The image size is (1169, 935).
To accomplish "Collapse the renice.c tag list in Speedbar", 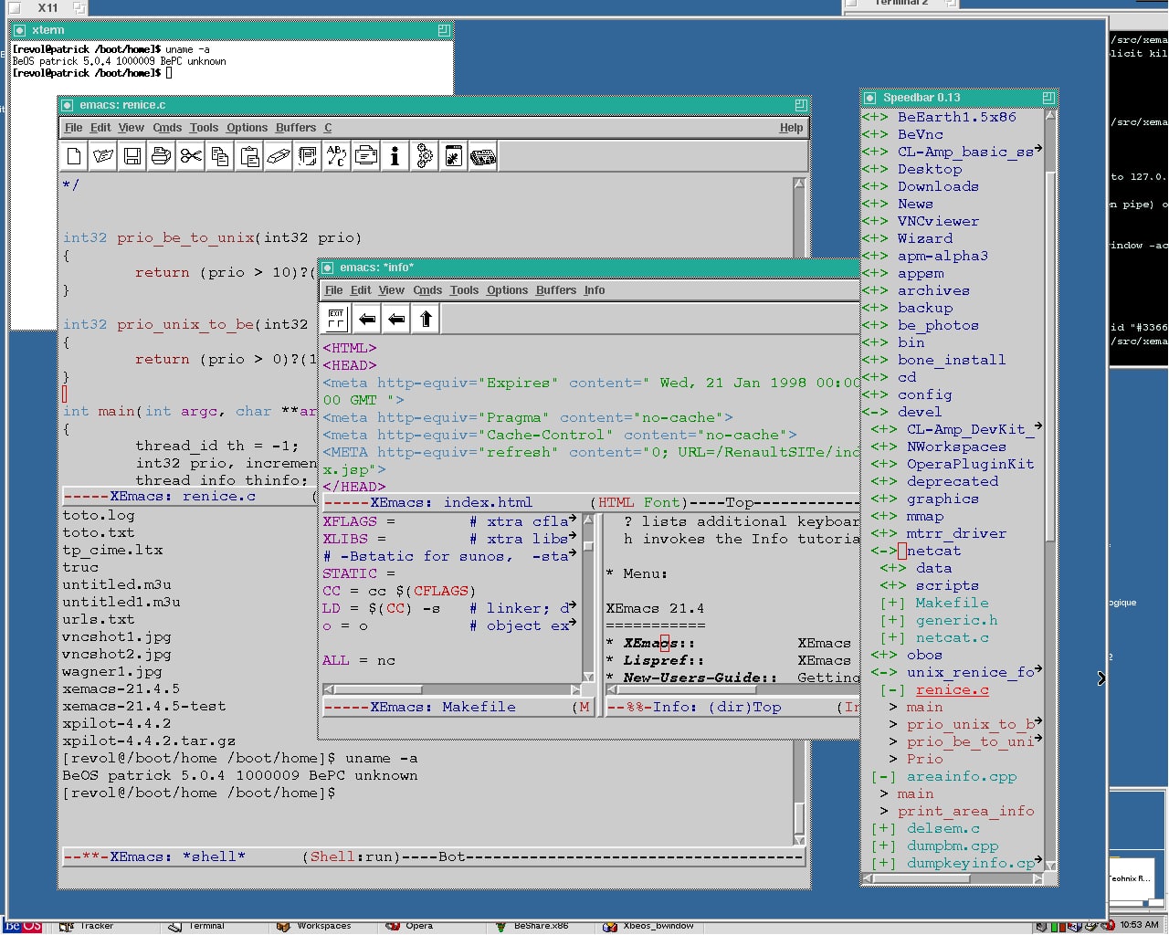I will [x=892, y=689].
